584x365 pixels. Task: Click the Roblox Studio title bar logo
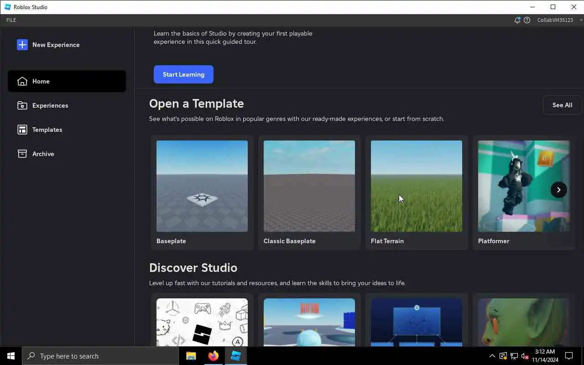[8, 7]
